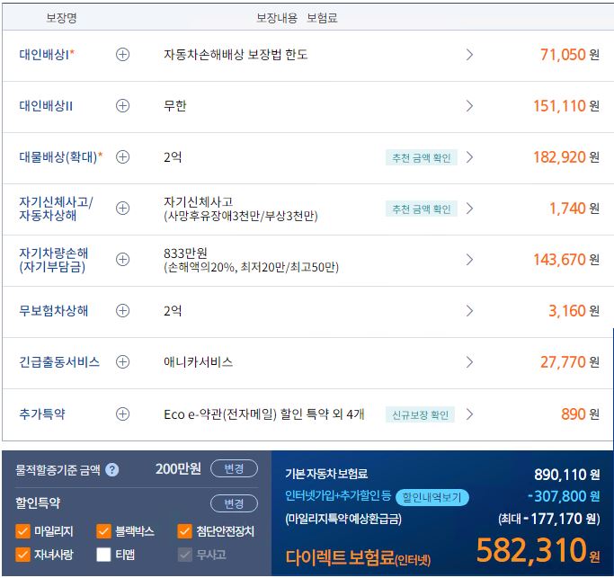614x578 pixels.
Task: Click the 보험료 column header
Action: pyautogui.click(x=322, y=18)
